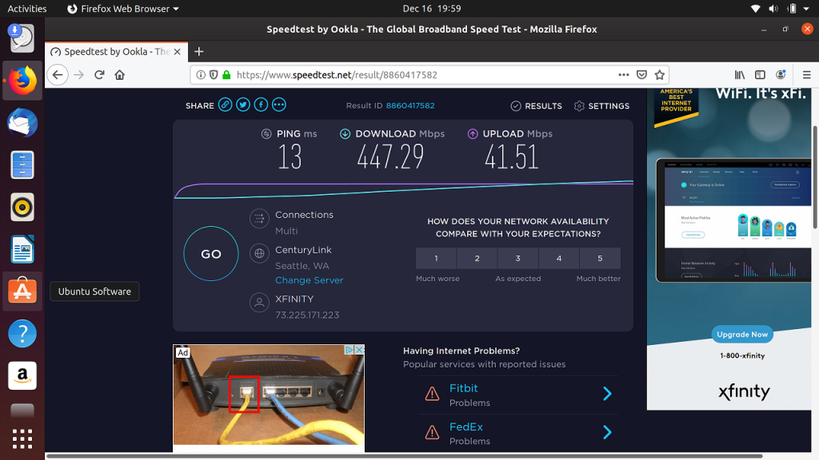Rate network availability 4
The image size is (819, 460).
(x=559, y=258)
